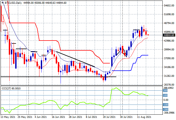Click the CCI 200 level label
This screenshot has height=120, width=176.
[x=165, y=91]
